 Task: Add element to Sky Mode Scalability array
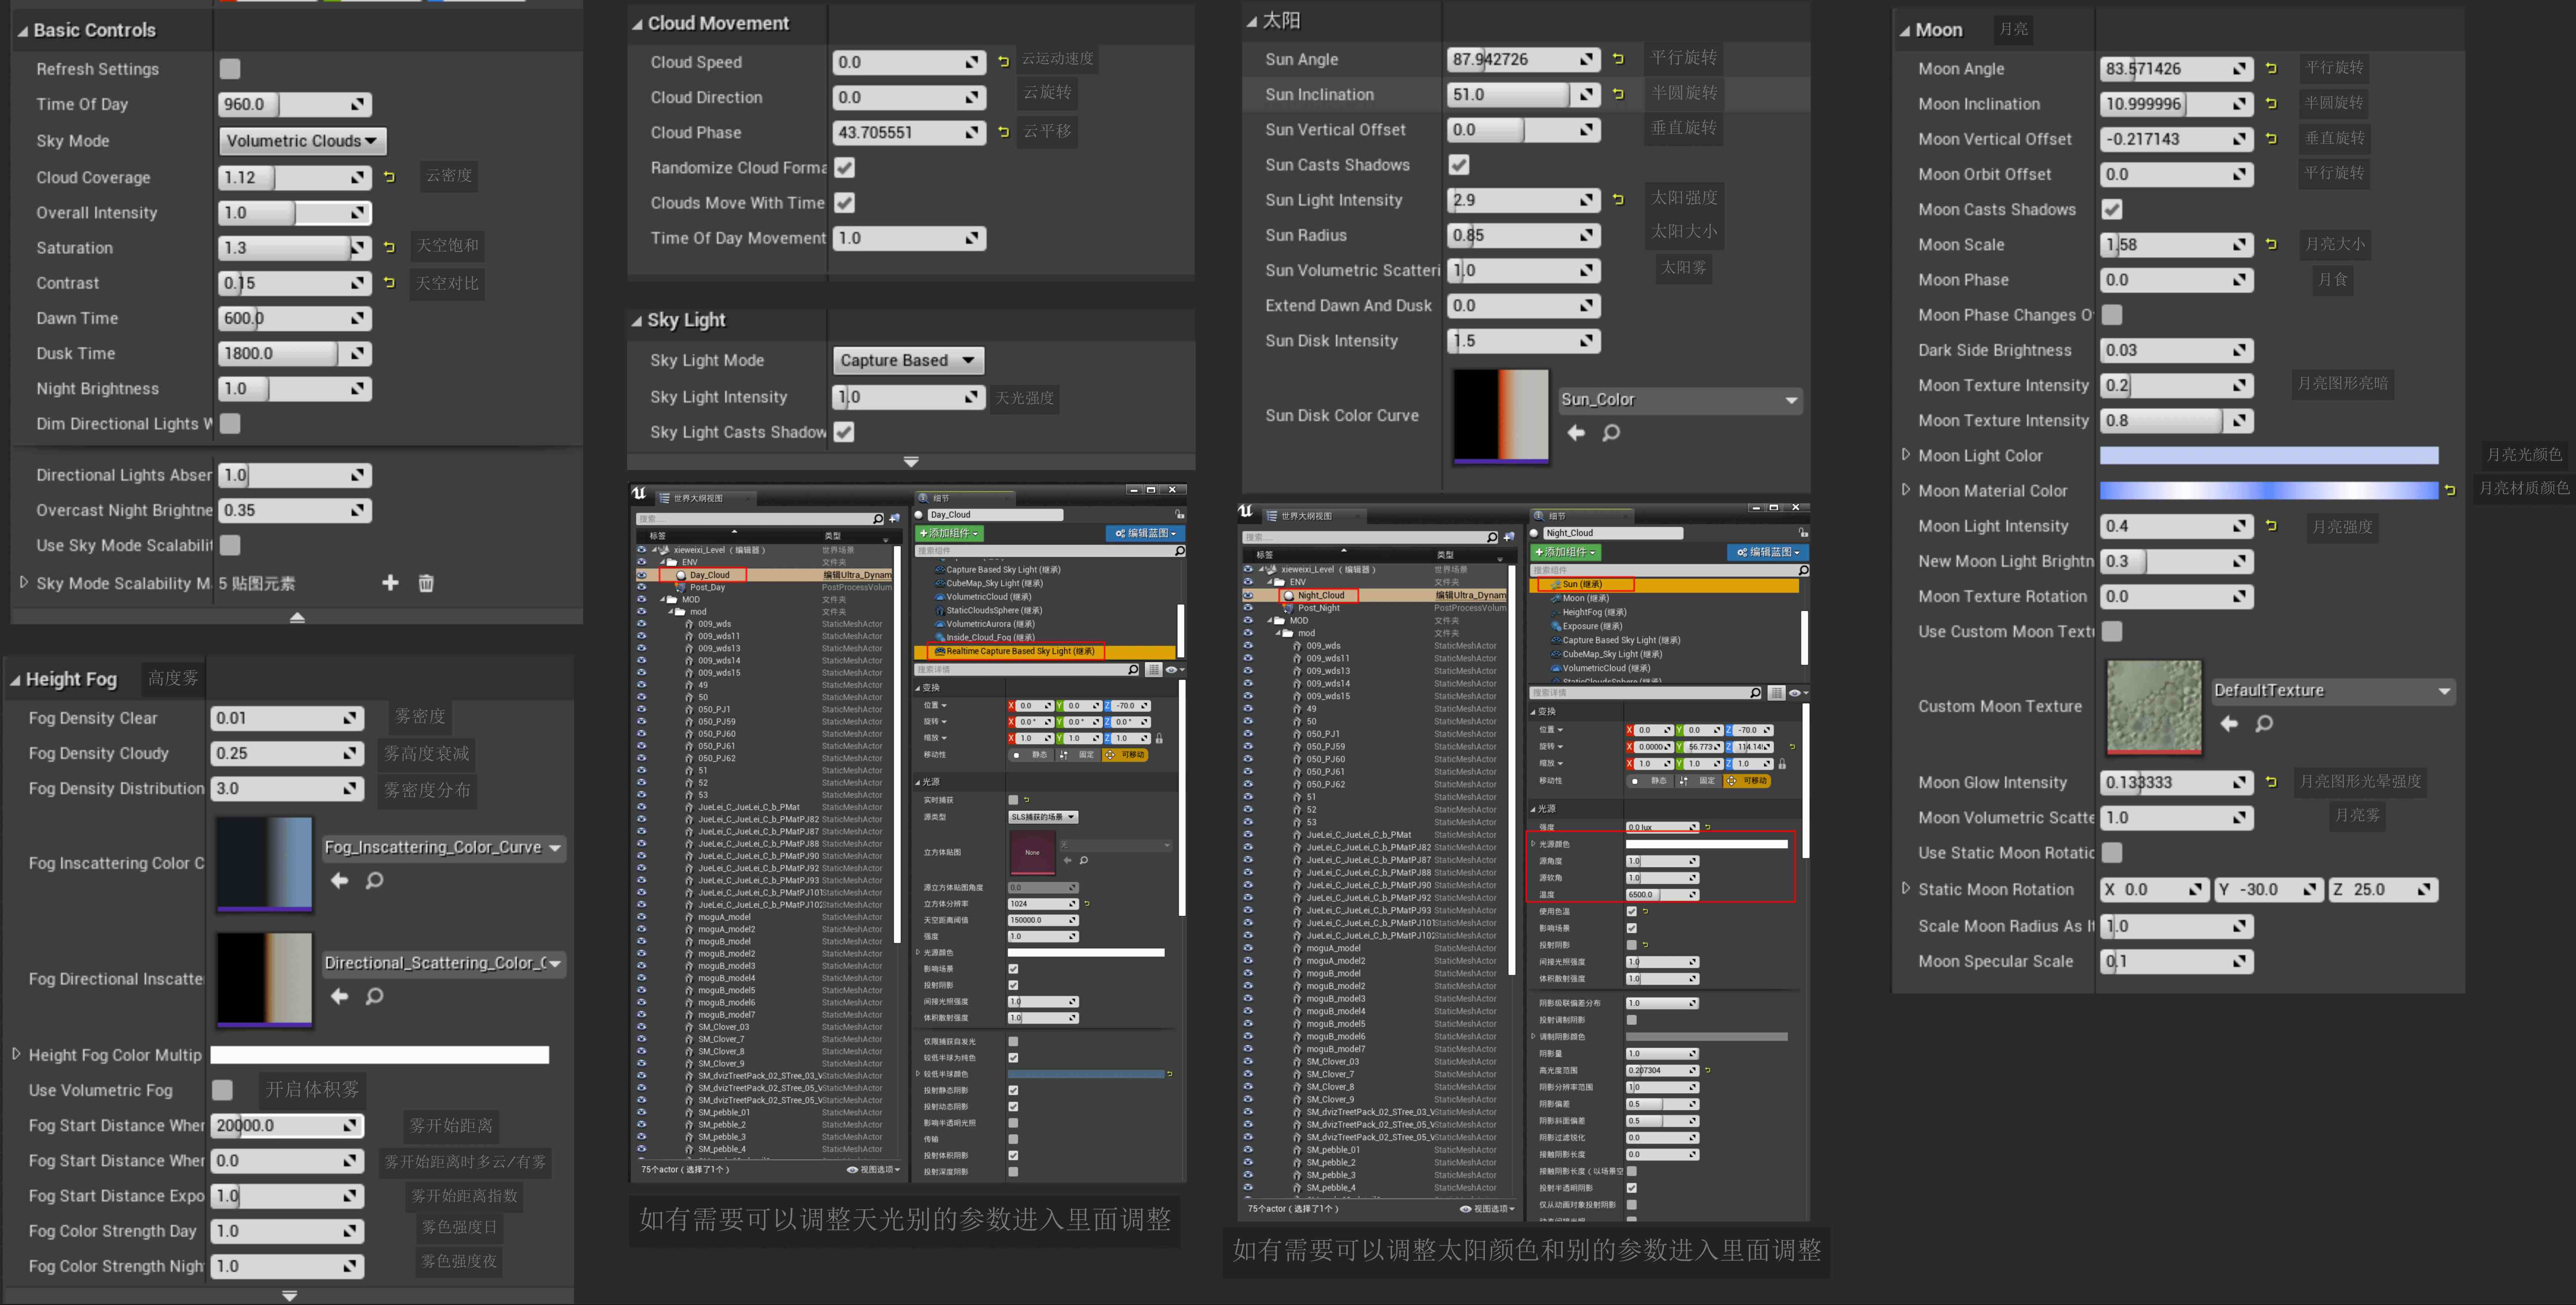[390, 583]
